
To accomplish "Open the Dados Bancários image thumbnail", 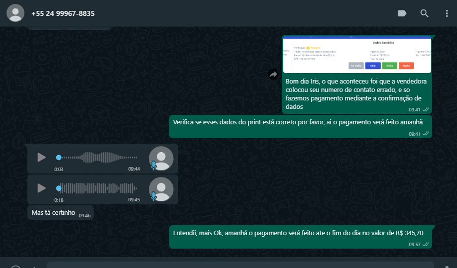I will point(356,55).
